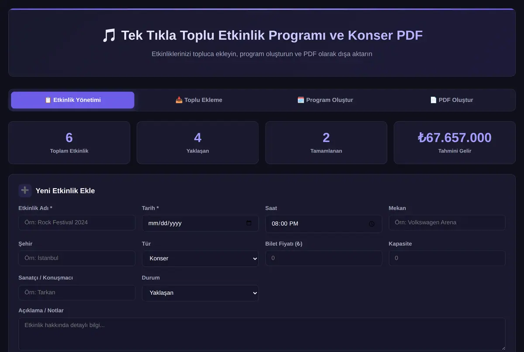Click the Yaklaşan stat card showing 4
Viewport: 524px width, 352px height.
click(198, 143)
